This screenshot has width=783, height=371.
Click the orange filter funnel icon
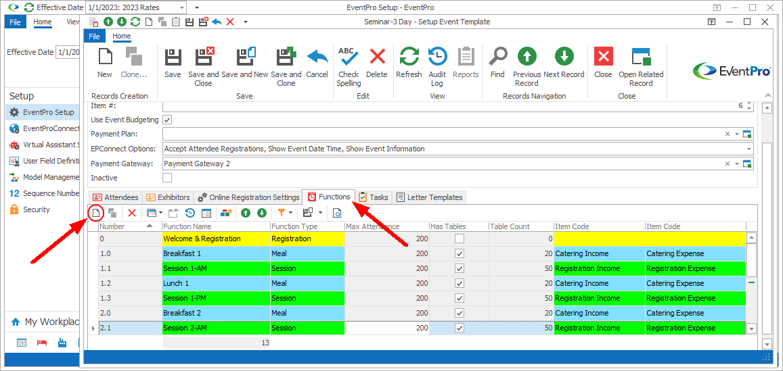click(x=282, y=213)
